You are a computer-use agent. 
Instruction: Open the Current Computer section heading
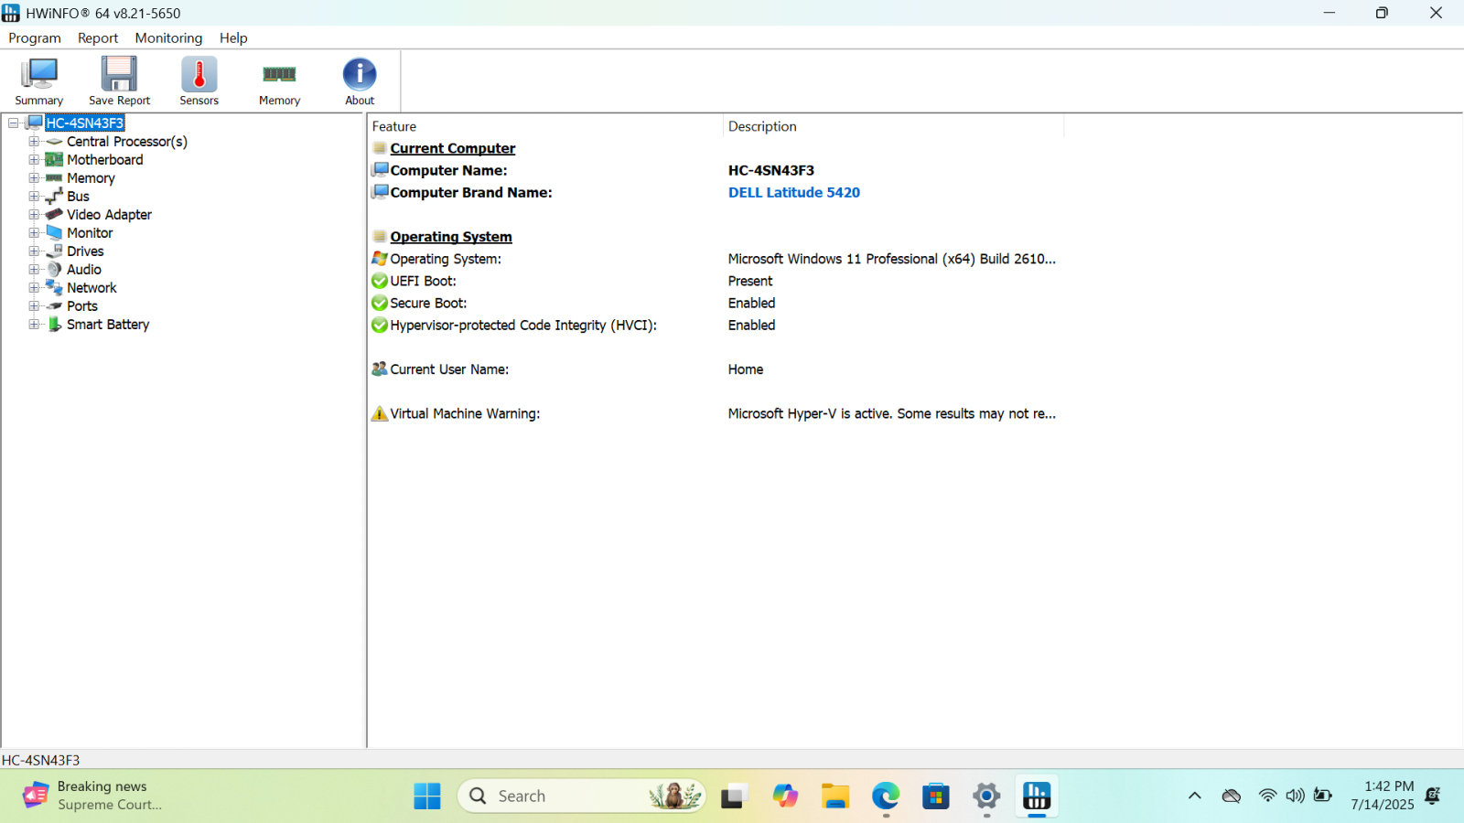(452, 147)
